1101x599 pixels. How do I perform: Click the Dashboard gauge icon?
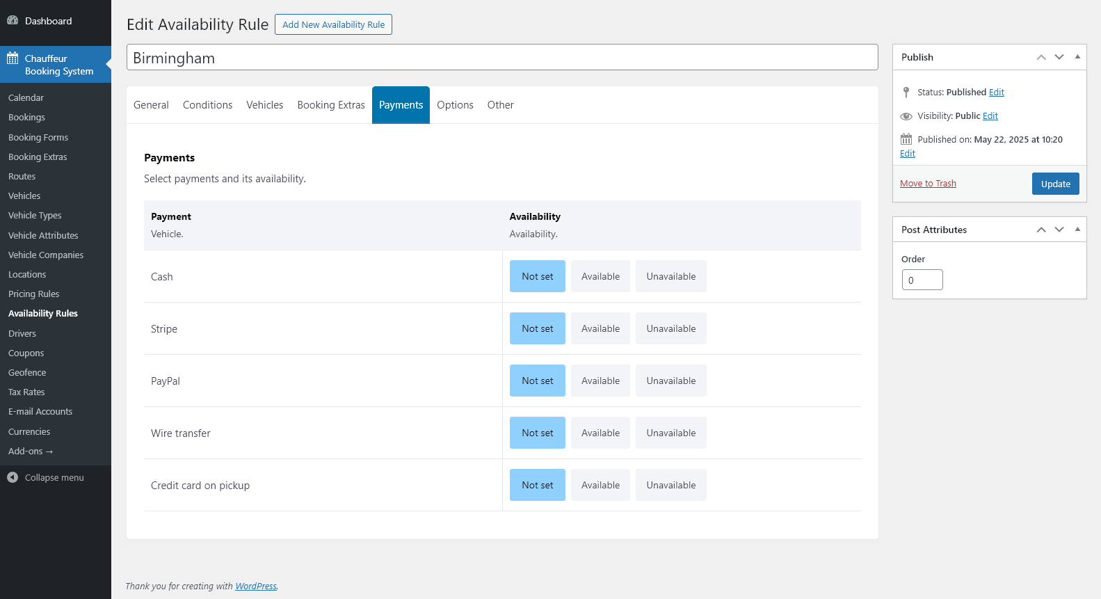click(13, 21)
